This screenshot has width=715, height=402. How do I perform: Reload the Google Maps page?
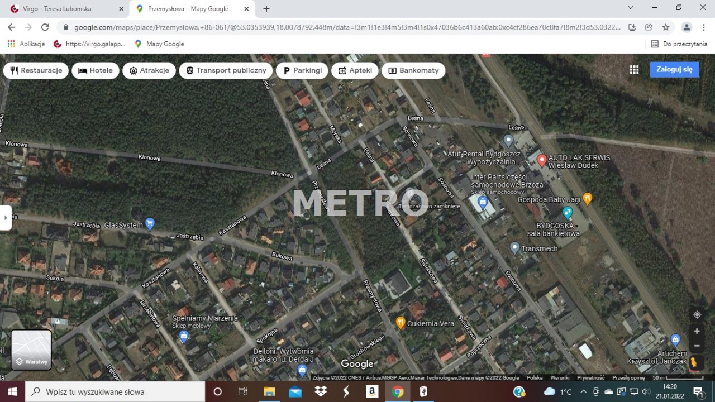point(45,27)
